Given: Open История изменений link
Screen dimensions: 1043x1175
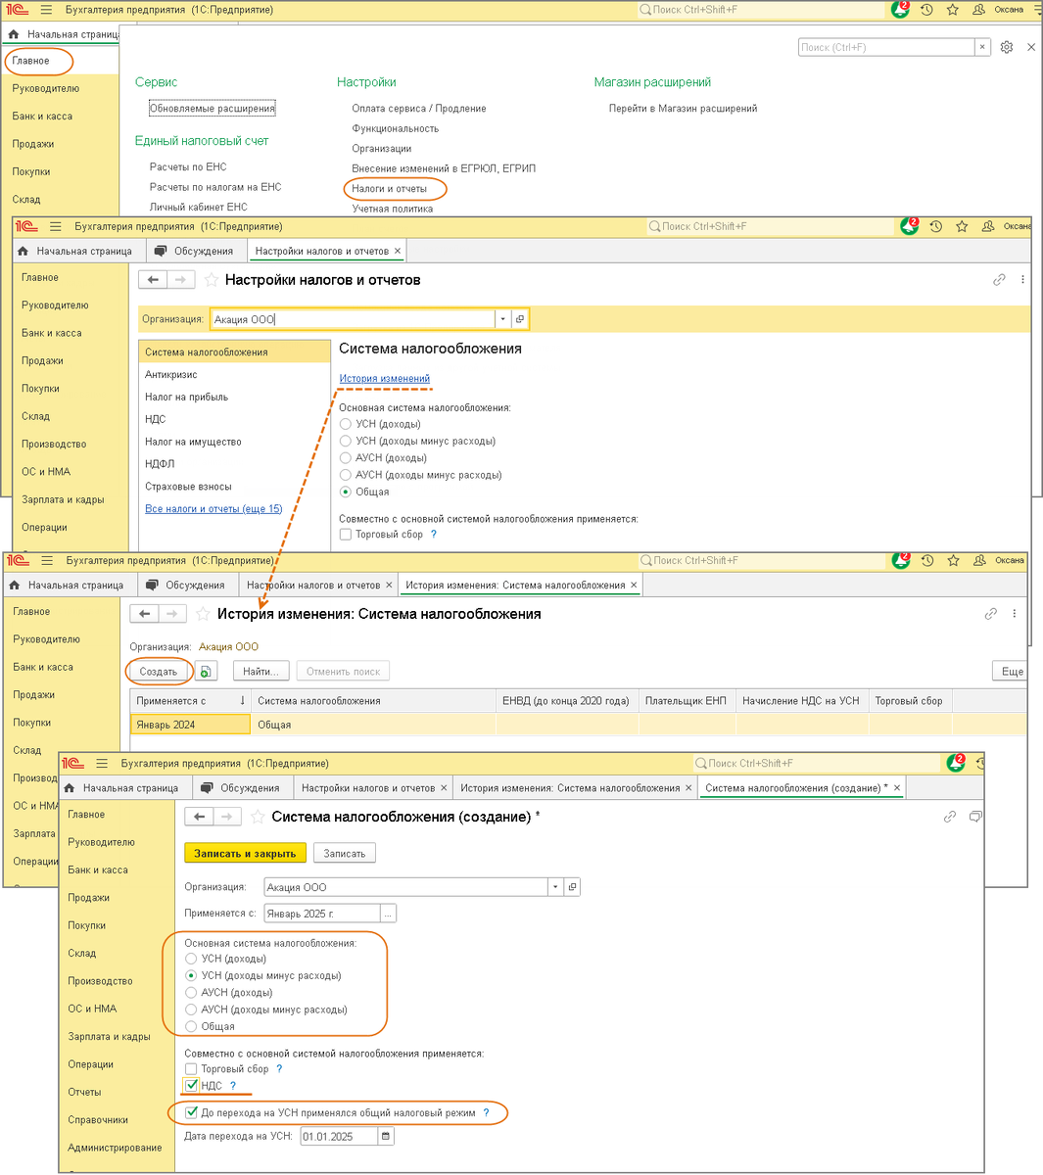Looking at the screenshot, I should tap(384, 378).
